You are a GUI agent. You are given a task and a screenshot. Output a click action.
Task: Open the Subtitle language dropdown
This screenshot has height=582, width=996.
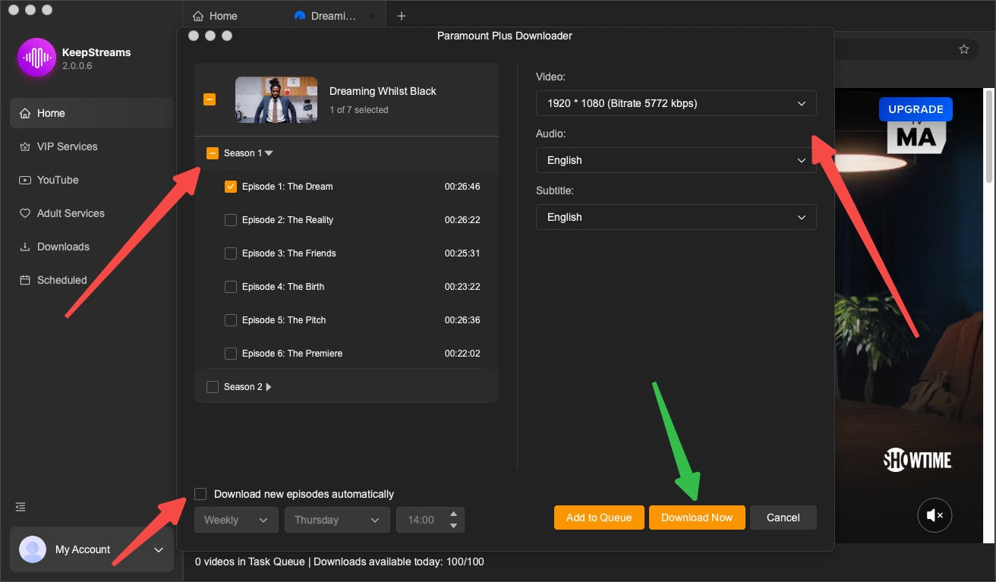coord(676,217)
